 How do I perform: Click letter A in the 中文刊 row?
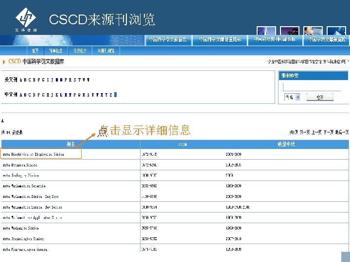click(21, 95)
